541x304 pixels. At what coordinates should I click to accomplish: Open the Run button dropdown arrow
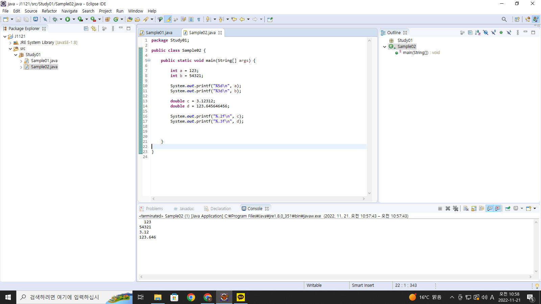click(x=74, y=19)
